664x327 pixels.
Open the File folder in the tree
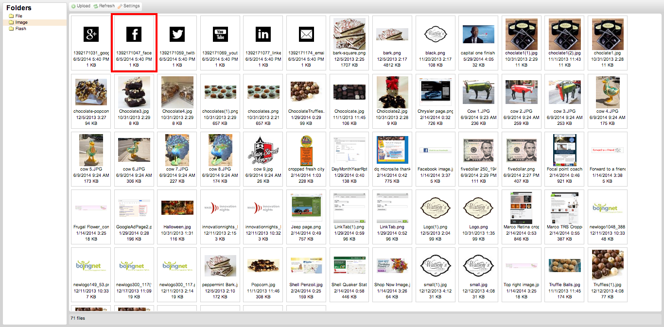[19, 16]
